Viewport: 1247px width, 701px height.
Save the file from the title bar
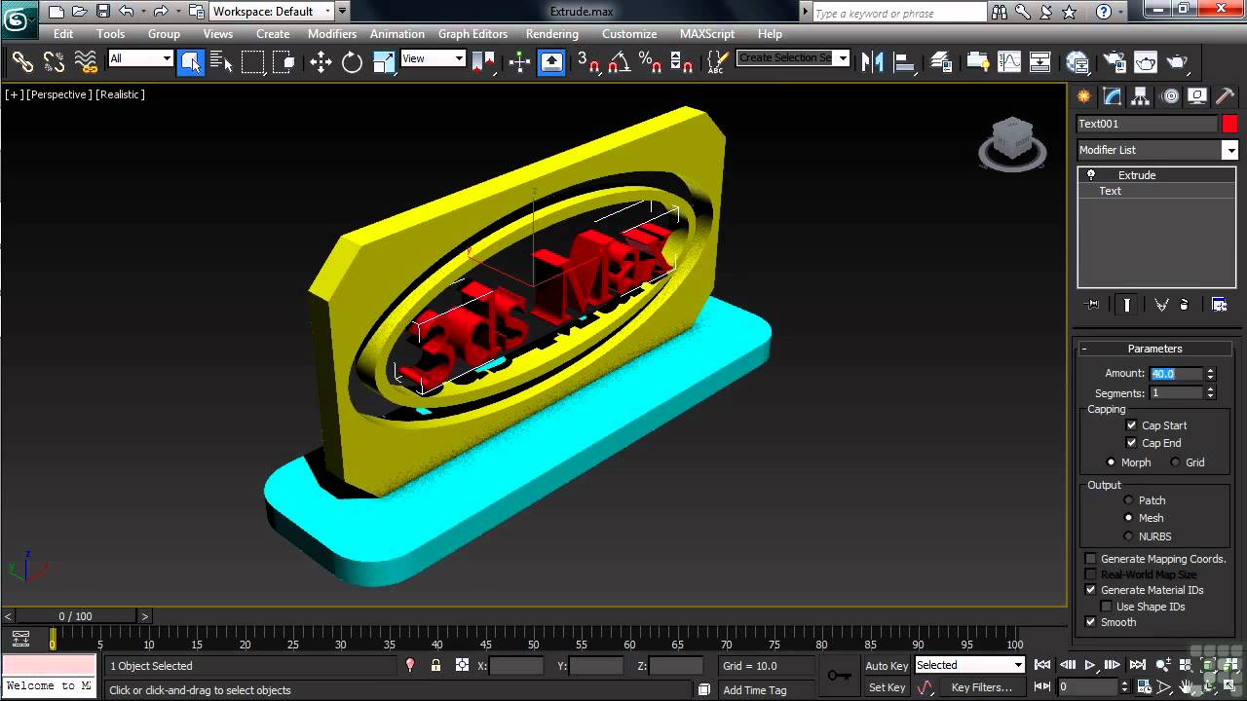pyautogui.click(x=102, y=12)
